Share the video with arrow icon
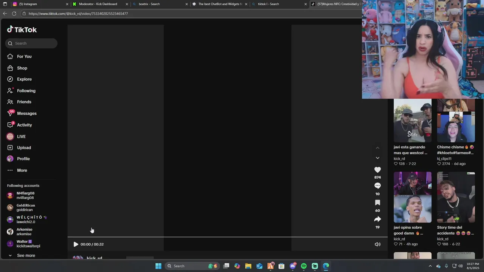The image size is (484, 272). (x=377, y=219)
